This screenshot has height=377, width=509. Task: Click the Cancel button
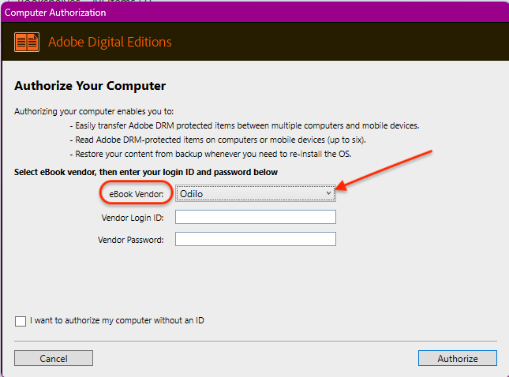coord(54,358)
